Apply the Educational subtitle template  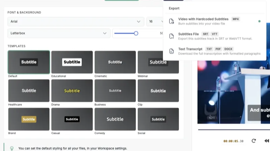72,62
